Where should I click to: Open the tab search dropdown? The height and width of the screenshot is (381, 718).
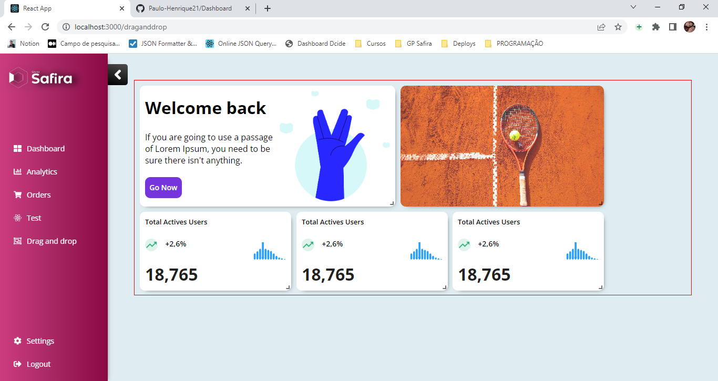pos(633,7)
